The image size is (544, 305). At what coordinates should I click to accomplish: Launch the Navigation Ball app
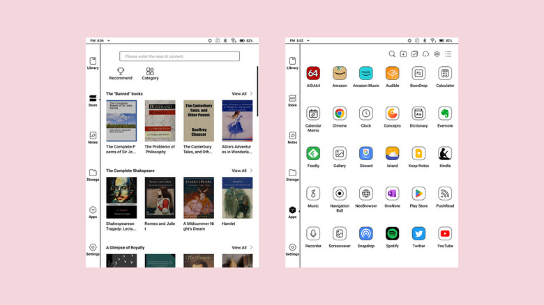340,194
